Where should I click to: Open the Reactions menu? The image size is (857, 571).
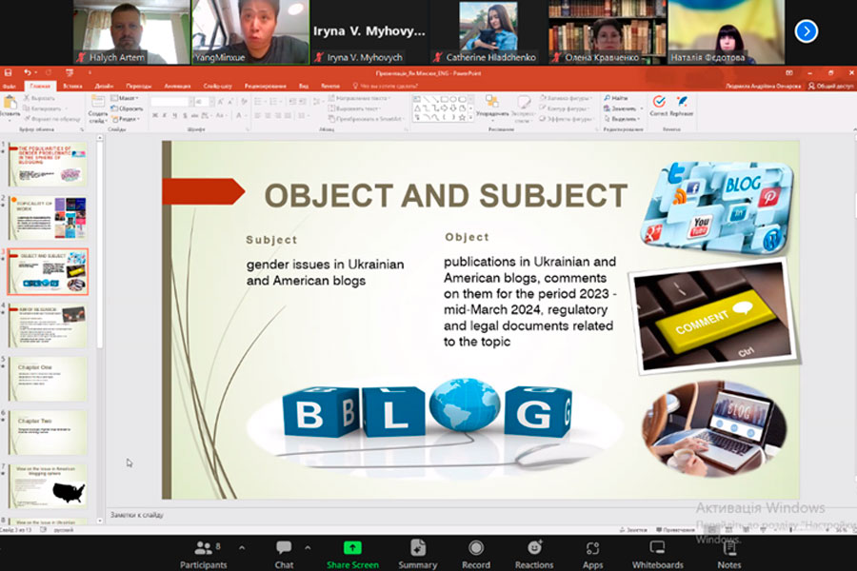534,553
